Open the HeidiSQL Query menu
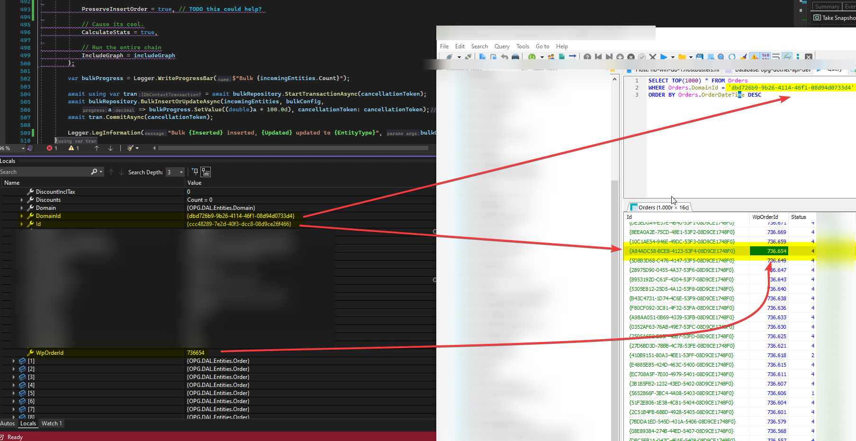Image resolution: width=856 pixels, height=441 pixels. pos(502,46)
